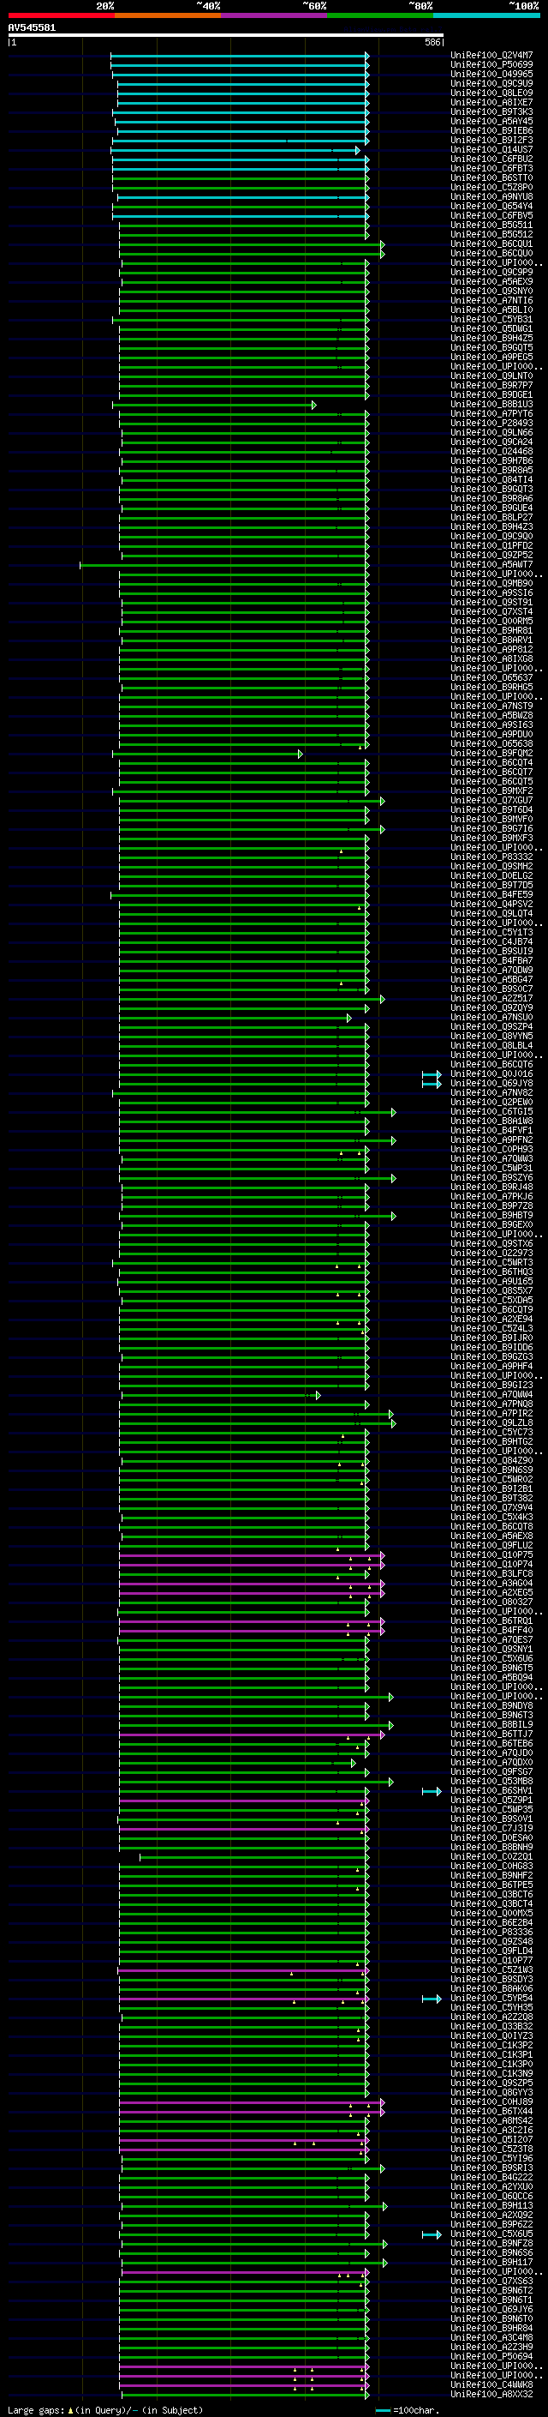The height and width of the screenshot is (2417, 548).
Task: Select the UniRef100_Q9MB90 label
Action: pos(491,584)
